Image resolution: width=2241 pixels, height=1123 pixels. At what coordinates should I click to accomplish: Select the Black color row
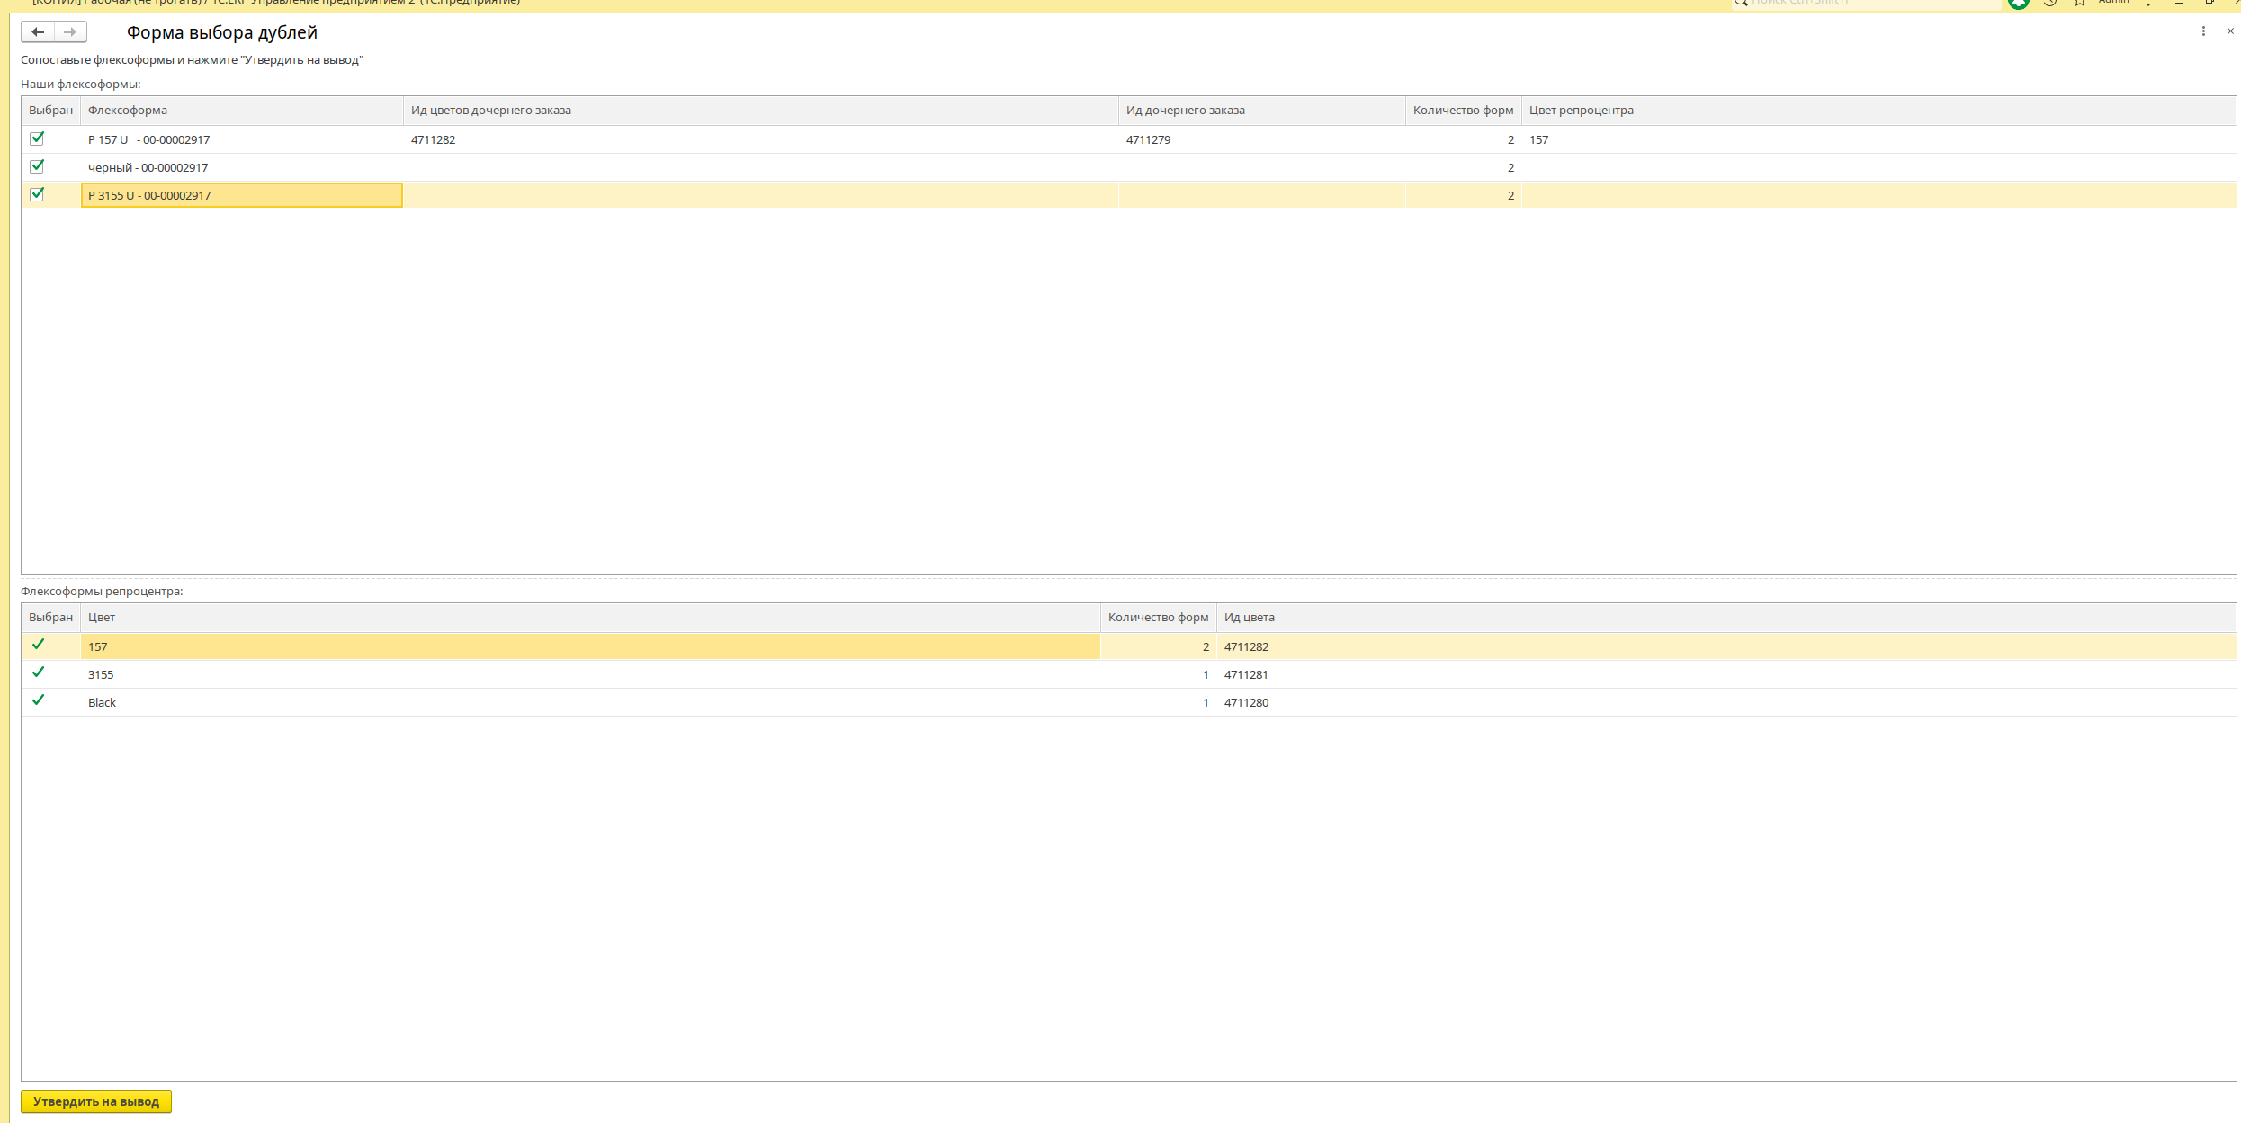[103, 703]
